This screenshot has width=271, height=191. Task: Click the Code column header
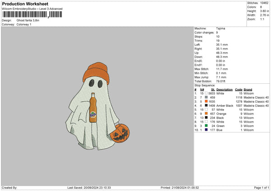[x=239, y=89]
